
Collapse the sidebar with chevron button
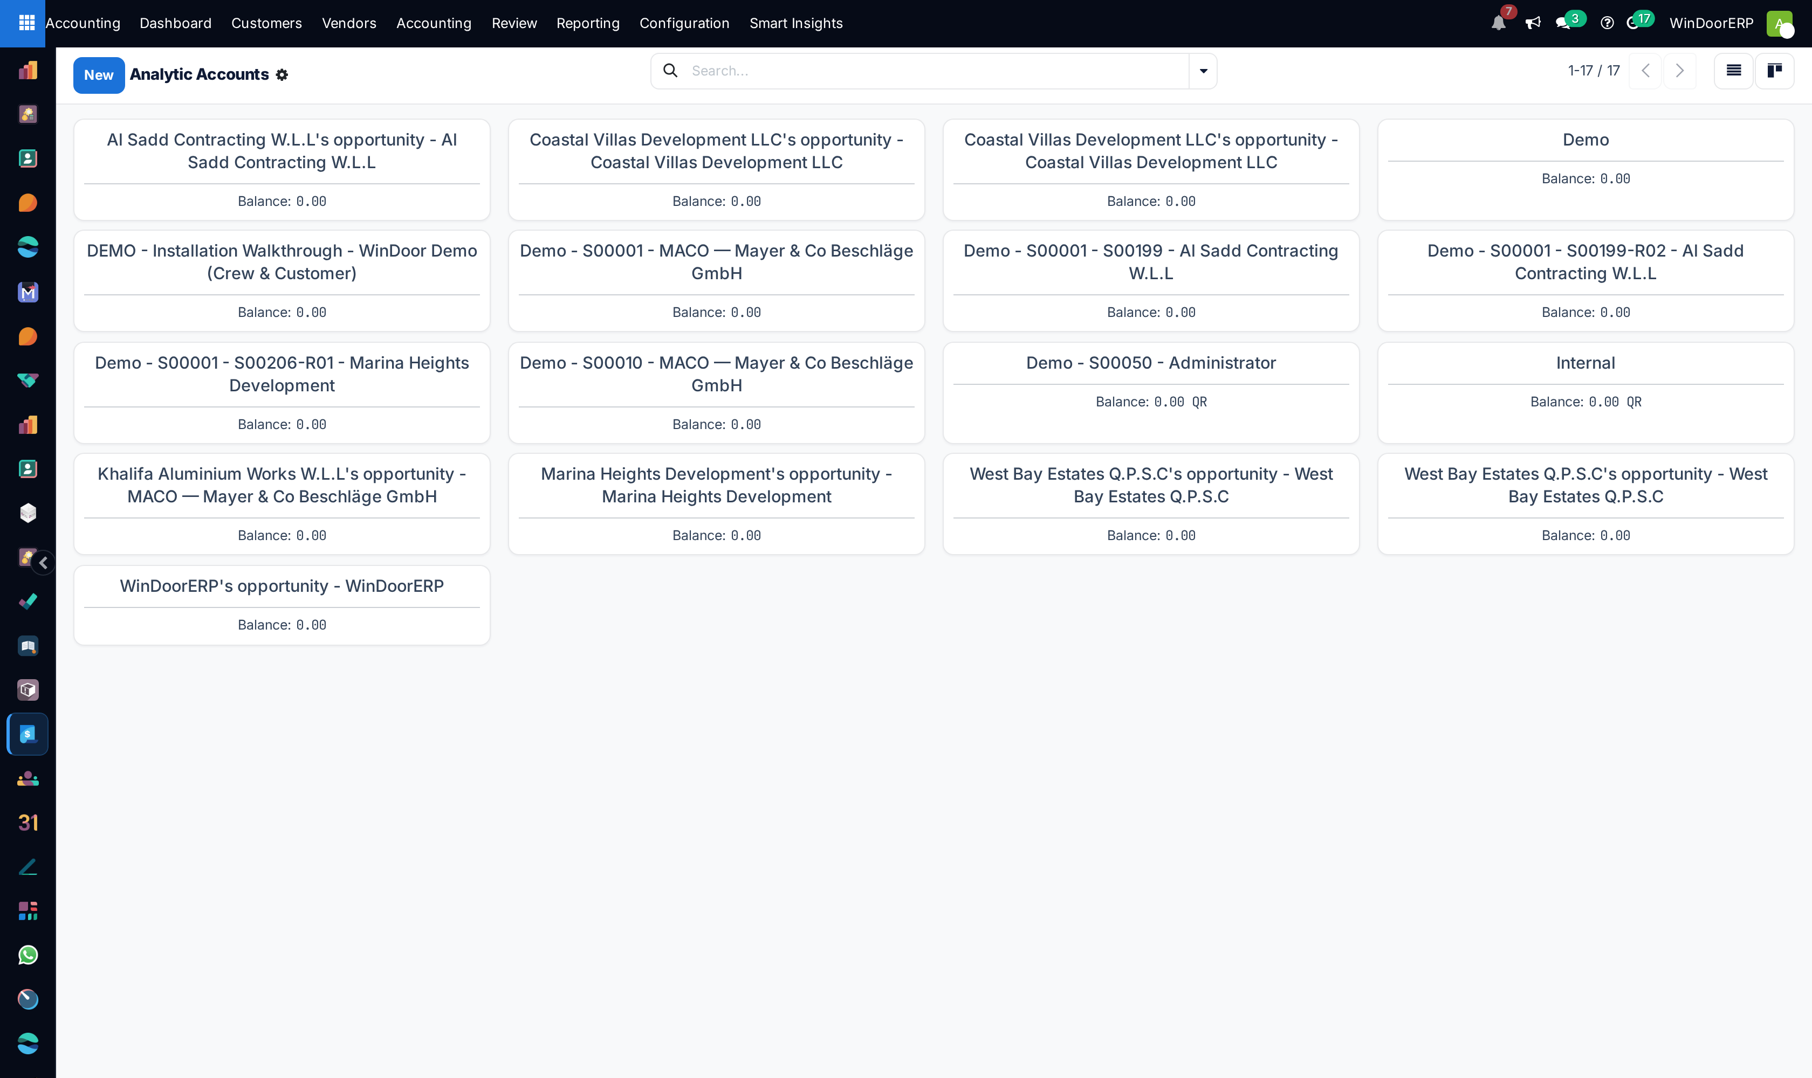(44, 562)
